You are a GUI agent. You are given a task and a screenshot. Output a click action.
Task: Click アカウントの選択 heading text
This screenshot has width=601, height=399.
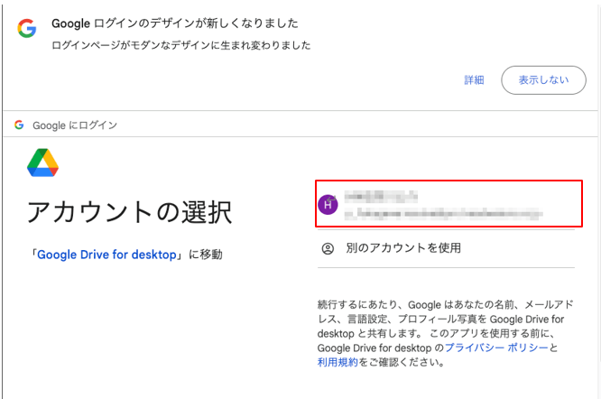130,212
